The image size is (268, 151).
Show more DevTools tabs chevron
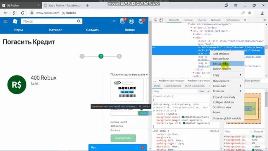(245, 20)
